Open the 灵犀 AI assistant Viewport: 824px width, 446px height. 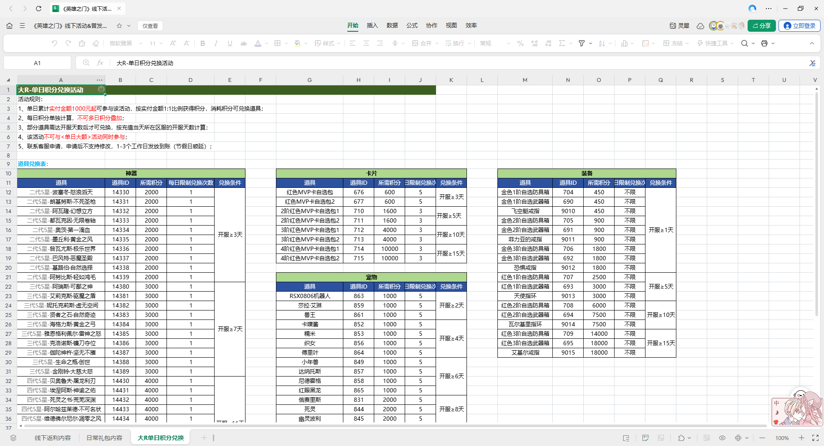click(679, 26)
